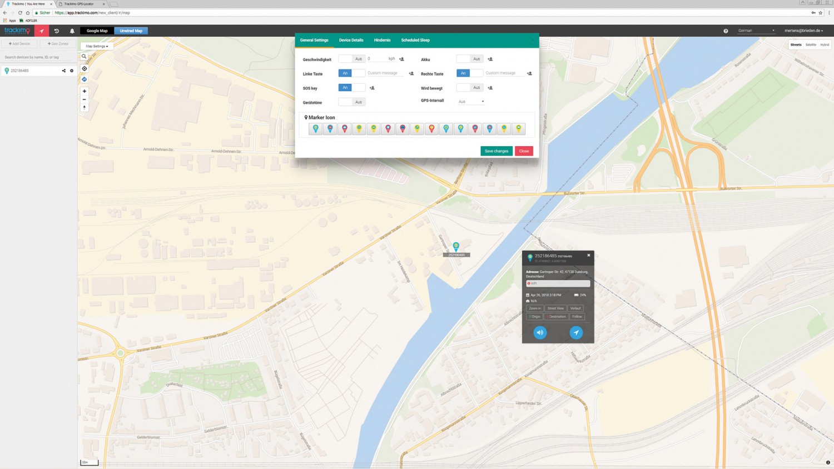Open the mertens@brieden.de account menu
The image size is (834, 469).
click(x=803, y=31)
